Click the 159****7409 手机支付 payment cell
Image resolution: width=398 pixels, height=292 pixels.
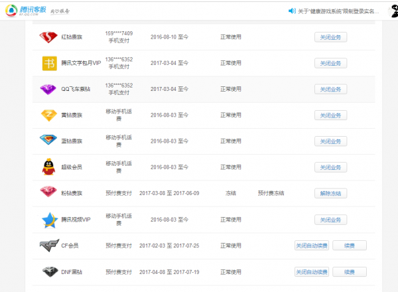pyautogui.click(x=119, y=37)
